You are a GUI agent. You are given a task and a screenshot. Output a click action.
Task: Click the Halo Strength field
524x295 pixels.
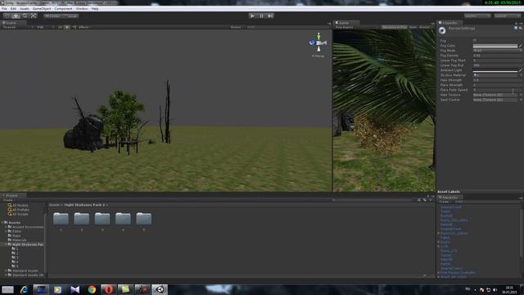point(497,80)
